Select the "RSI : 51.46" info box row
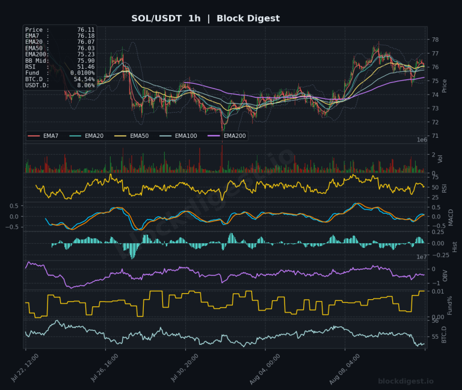Viewport: 462px width, 390px height. tap(60, 67)
